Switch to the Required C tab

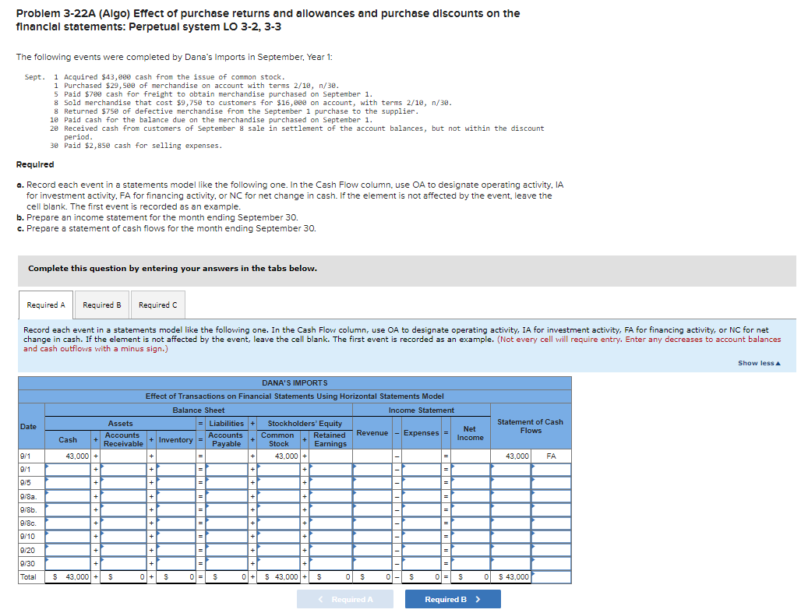click(157, 305)
